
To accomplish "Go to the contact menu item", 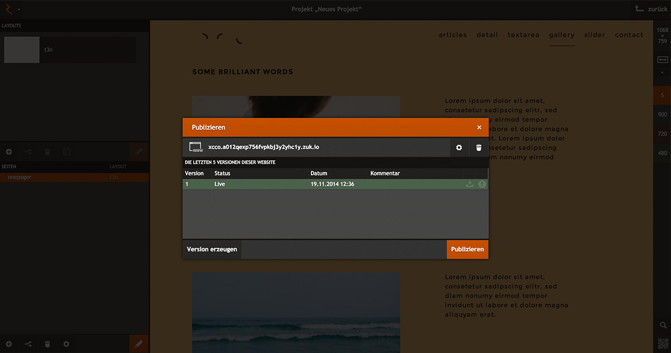I will (629, 35).
